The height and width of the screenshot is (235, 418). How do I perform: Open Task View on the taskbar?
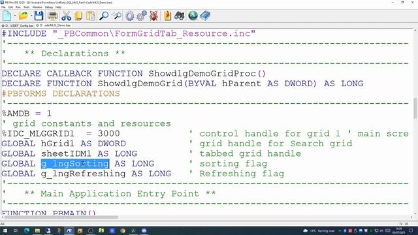click(16, 230)
